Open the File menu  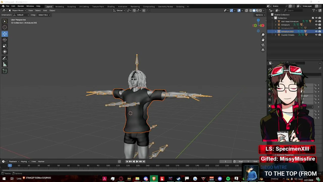[x=8, y=6]
